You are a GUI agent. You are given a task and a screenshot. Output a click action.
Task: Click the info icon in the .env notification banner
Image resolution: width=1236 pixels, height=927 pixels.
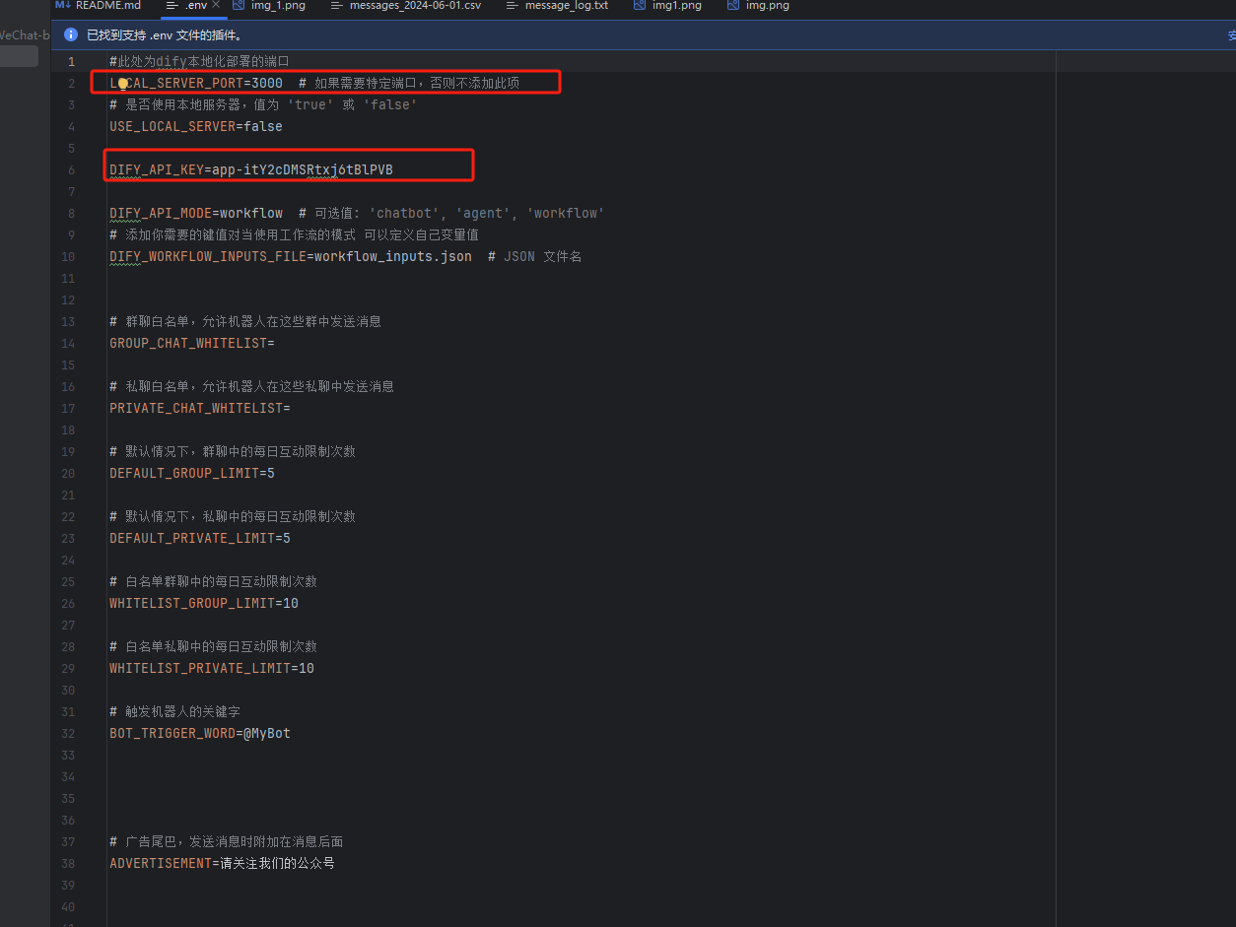tap(70, 34)
